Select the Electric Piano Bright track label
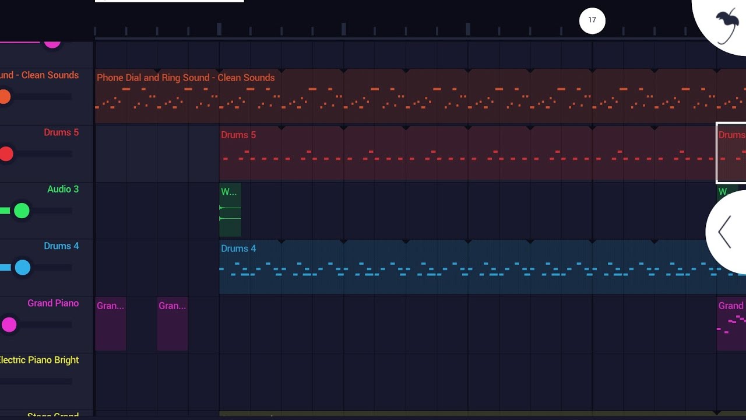This screenshot has width=746, height=420. pos(39,360)
